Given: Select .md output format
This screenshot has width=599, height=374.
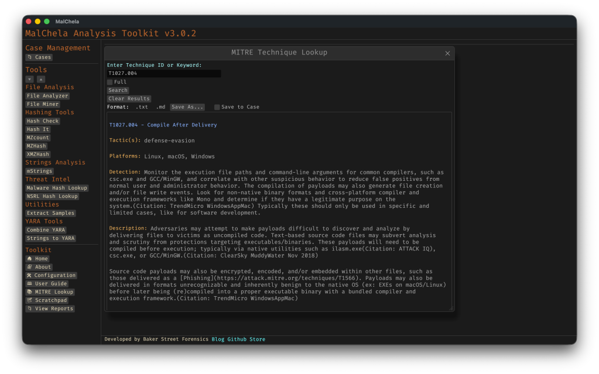Looking at the screenshot, I should 160,107.
